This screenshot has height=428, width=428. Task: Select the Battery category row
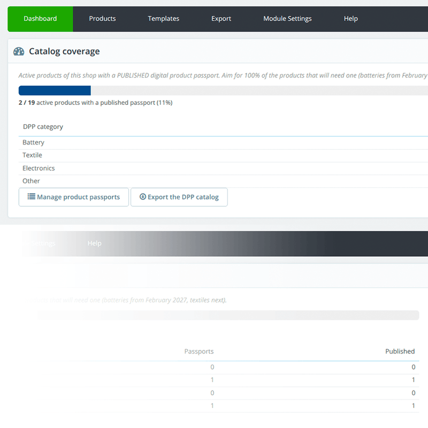pos(223,142)
